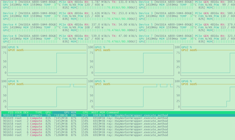The image size is (235, 140).
Task: Click the Device 7 heading
Action: [x=146, y=36]
